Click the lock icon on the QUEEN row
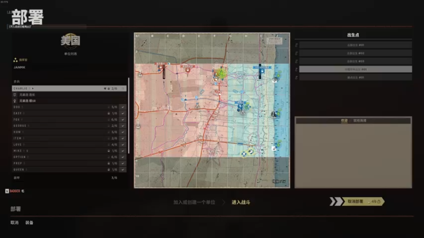424x238 pixels. tap(109, 169)
